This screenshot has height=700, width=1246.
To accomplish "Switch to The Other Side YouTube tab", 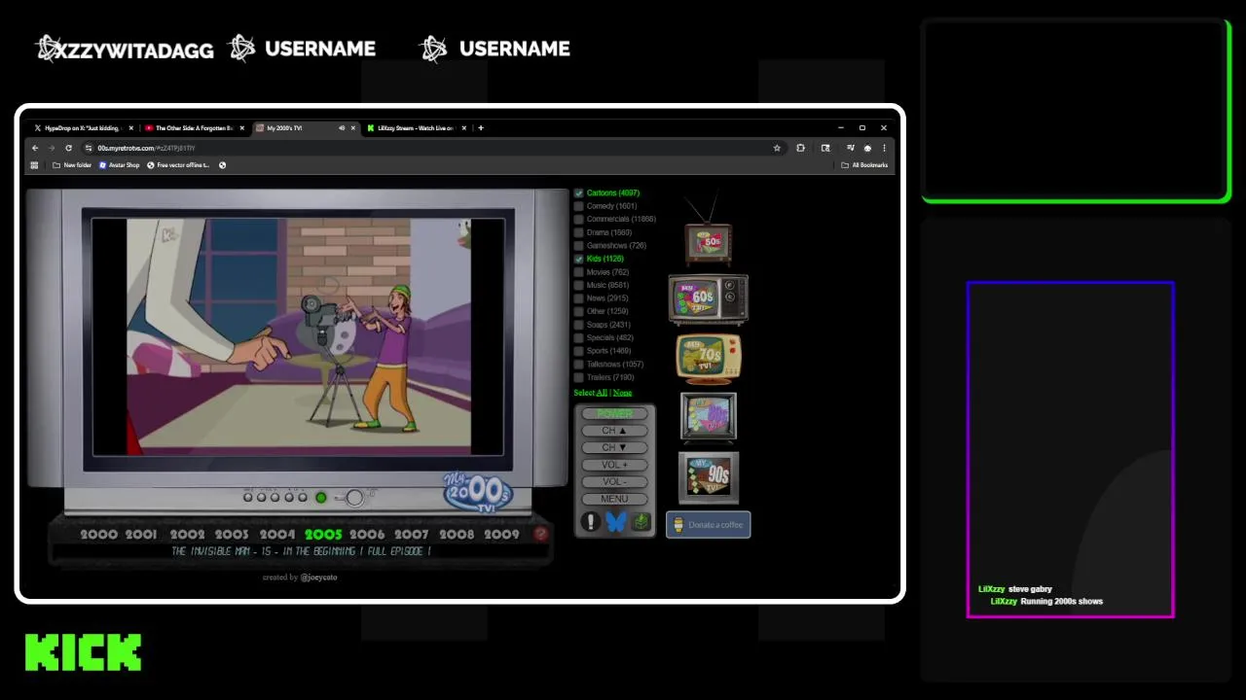I will (x=193, y=127).
